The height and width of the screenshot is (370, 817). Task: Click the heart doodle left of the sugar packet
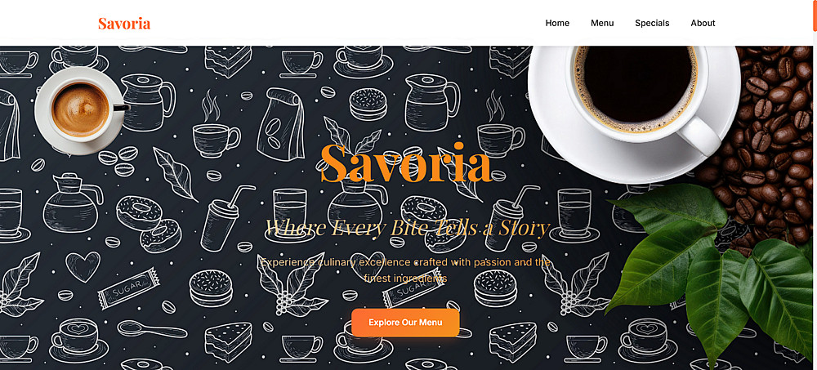pyautogui.click(x=83, y=265)
